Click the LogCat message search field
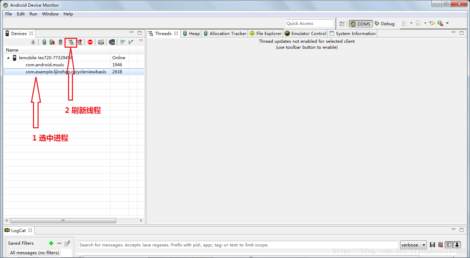 [x=239, y=245]
